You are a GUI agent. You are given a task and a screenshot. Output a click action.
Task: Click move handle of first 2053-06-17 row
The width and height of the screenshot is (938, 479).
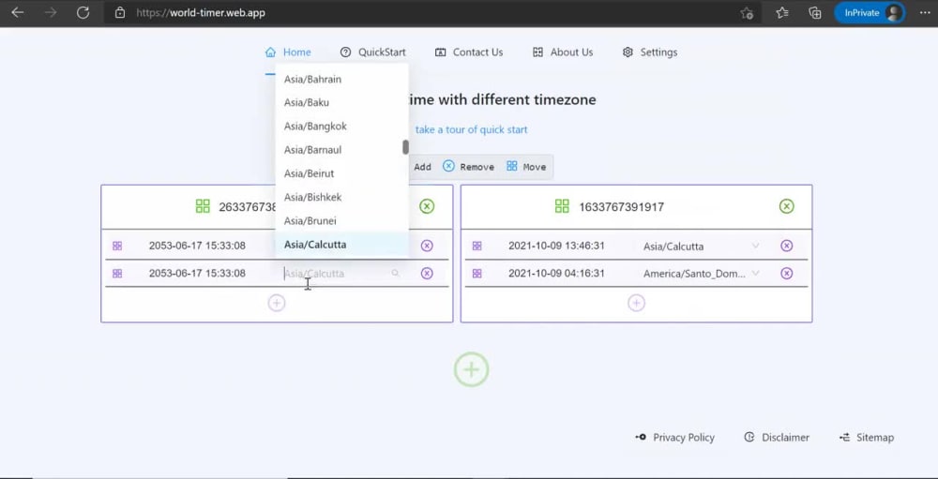tap(117, 246)
